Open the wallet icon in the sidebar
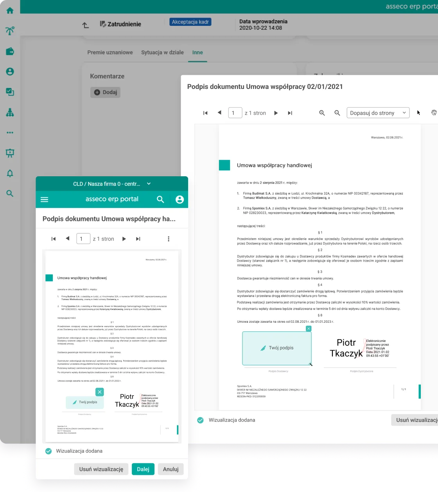The width and height of the screenshot is (438, 492). pyautogui.click(x=10, y=51)
